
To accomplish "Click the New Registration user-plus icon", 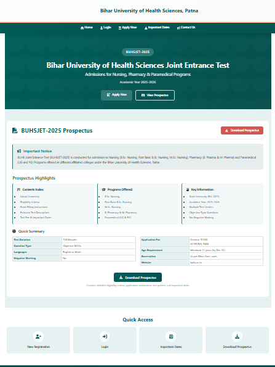I will [x=39, y=336].
